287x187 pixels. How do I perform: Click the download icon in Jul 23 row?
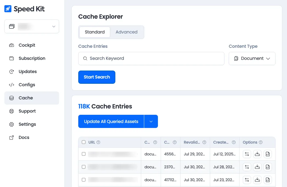click(257, 180)
